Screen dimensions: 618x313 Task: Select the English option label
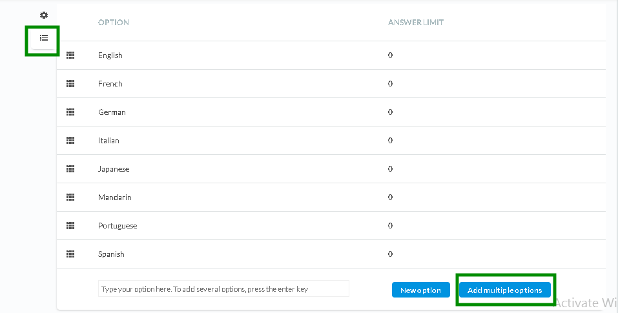110,56
